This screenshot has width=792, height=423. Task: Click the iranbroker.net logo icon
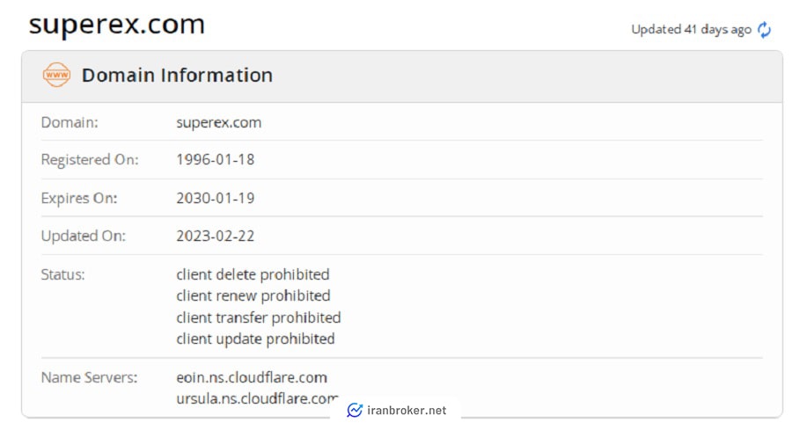[355, 411]
